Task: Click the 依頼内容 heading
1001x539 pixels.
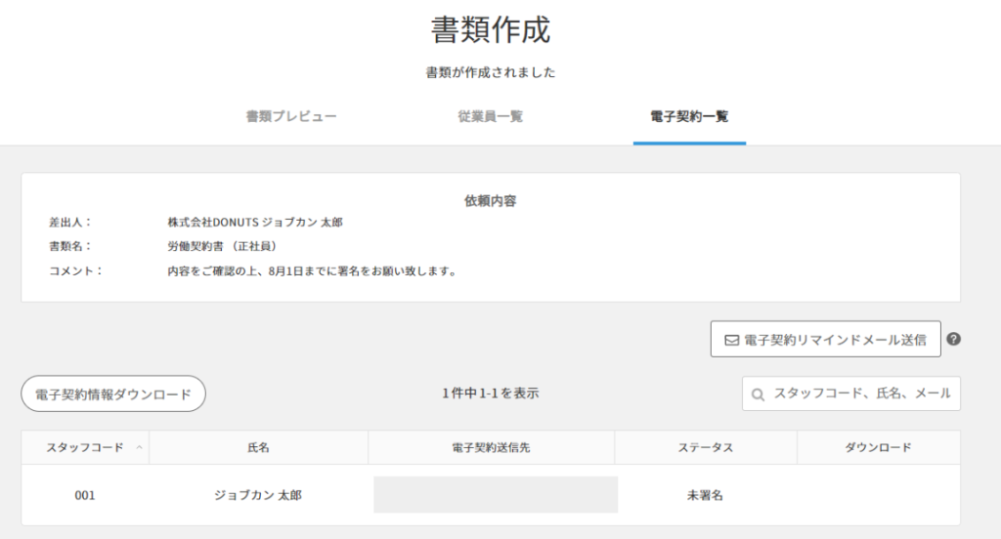Action: click(491, 201)
